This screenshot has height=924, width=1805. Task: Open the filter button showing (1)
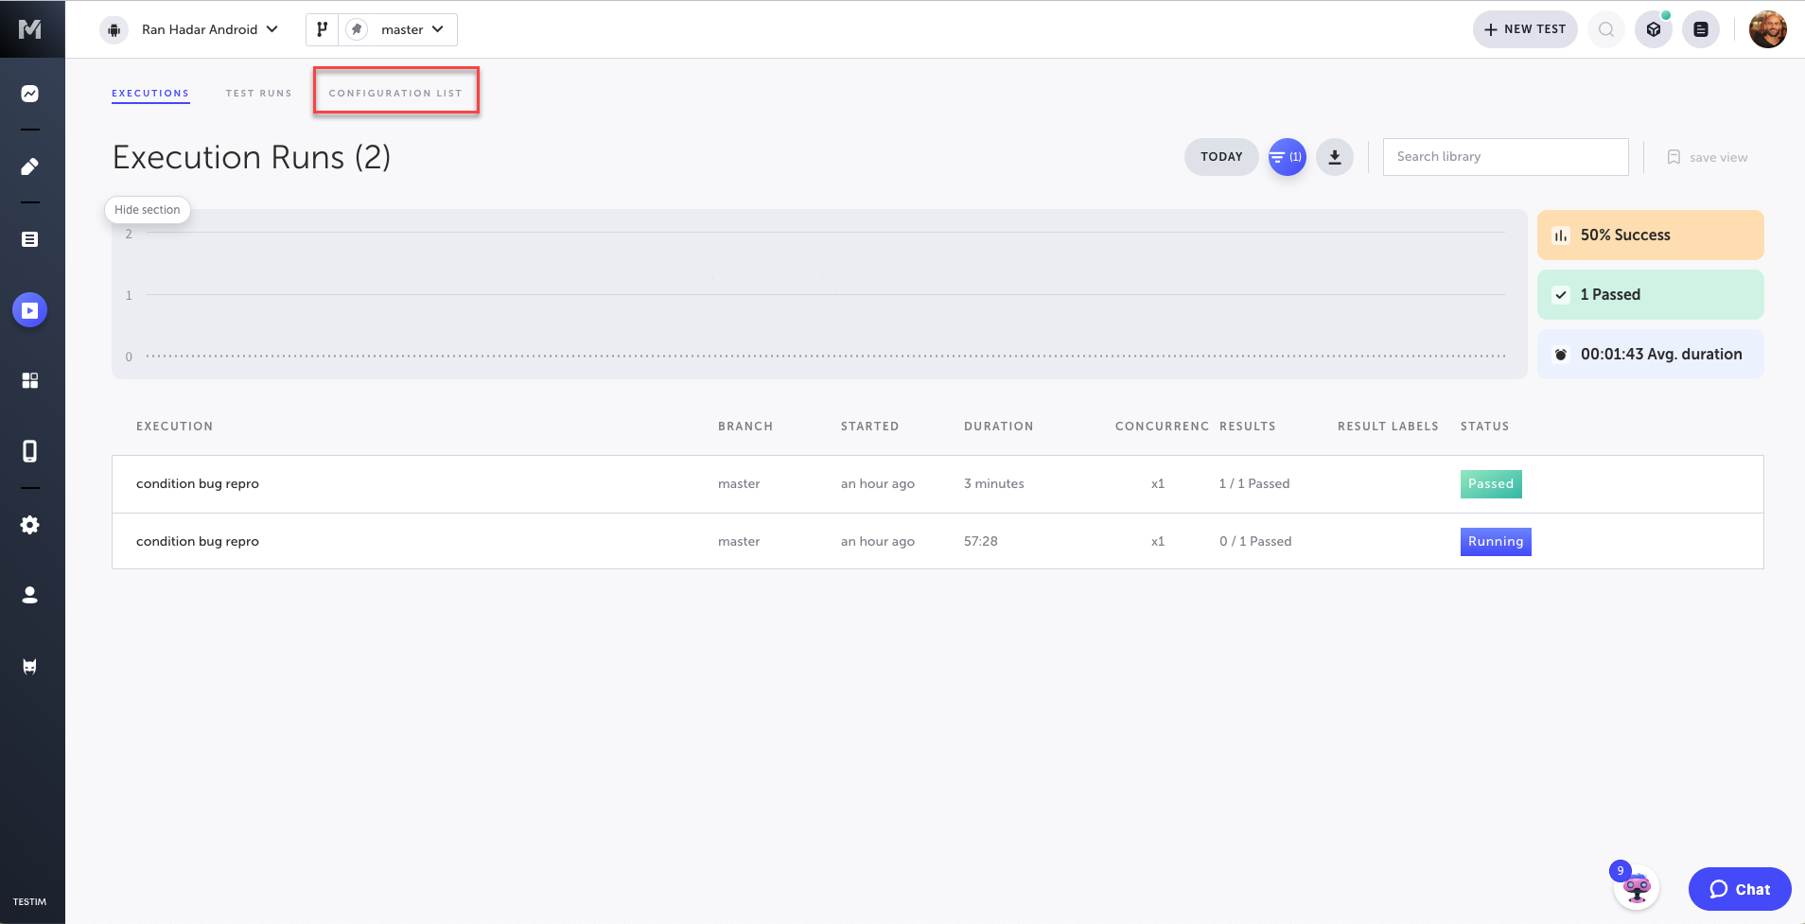click(x=1288, y=157)
